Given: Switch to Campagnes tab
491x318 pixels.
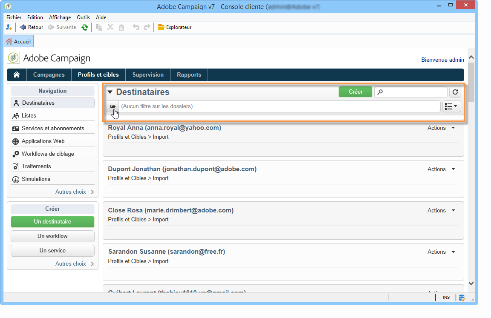Looking at the screenshot, I should [49, 75].
